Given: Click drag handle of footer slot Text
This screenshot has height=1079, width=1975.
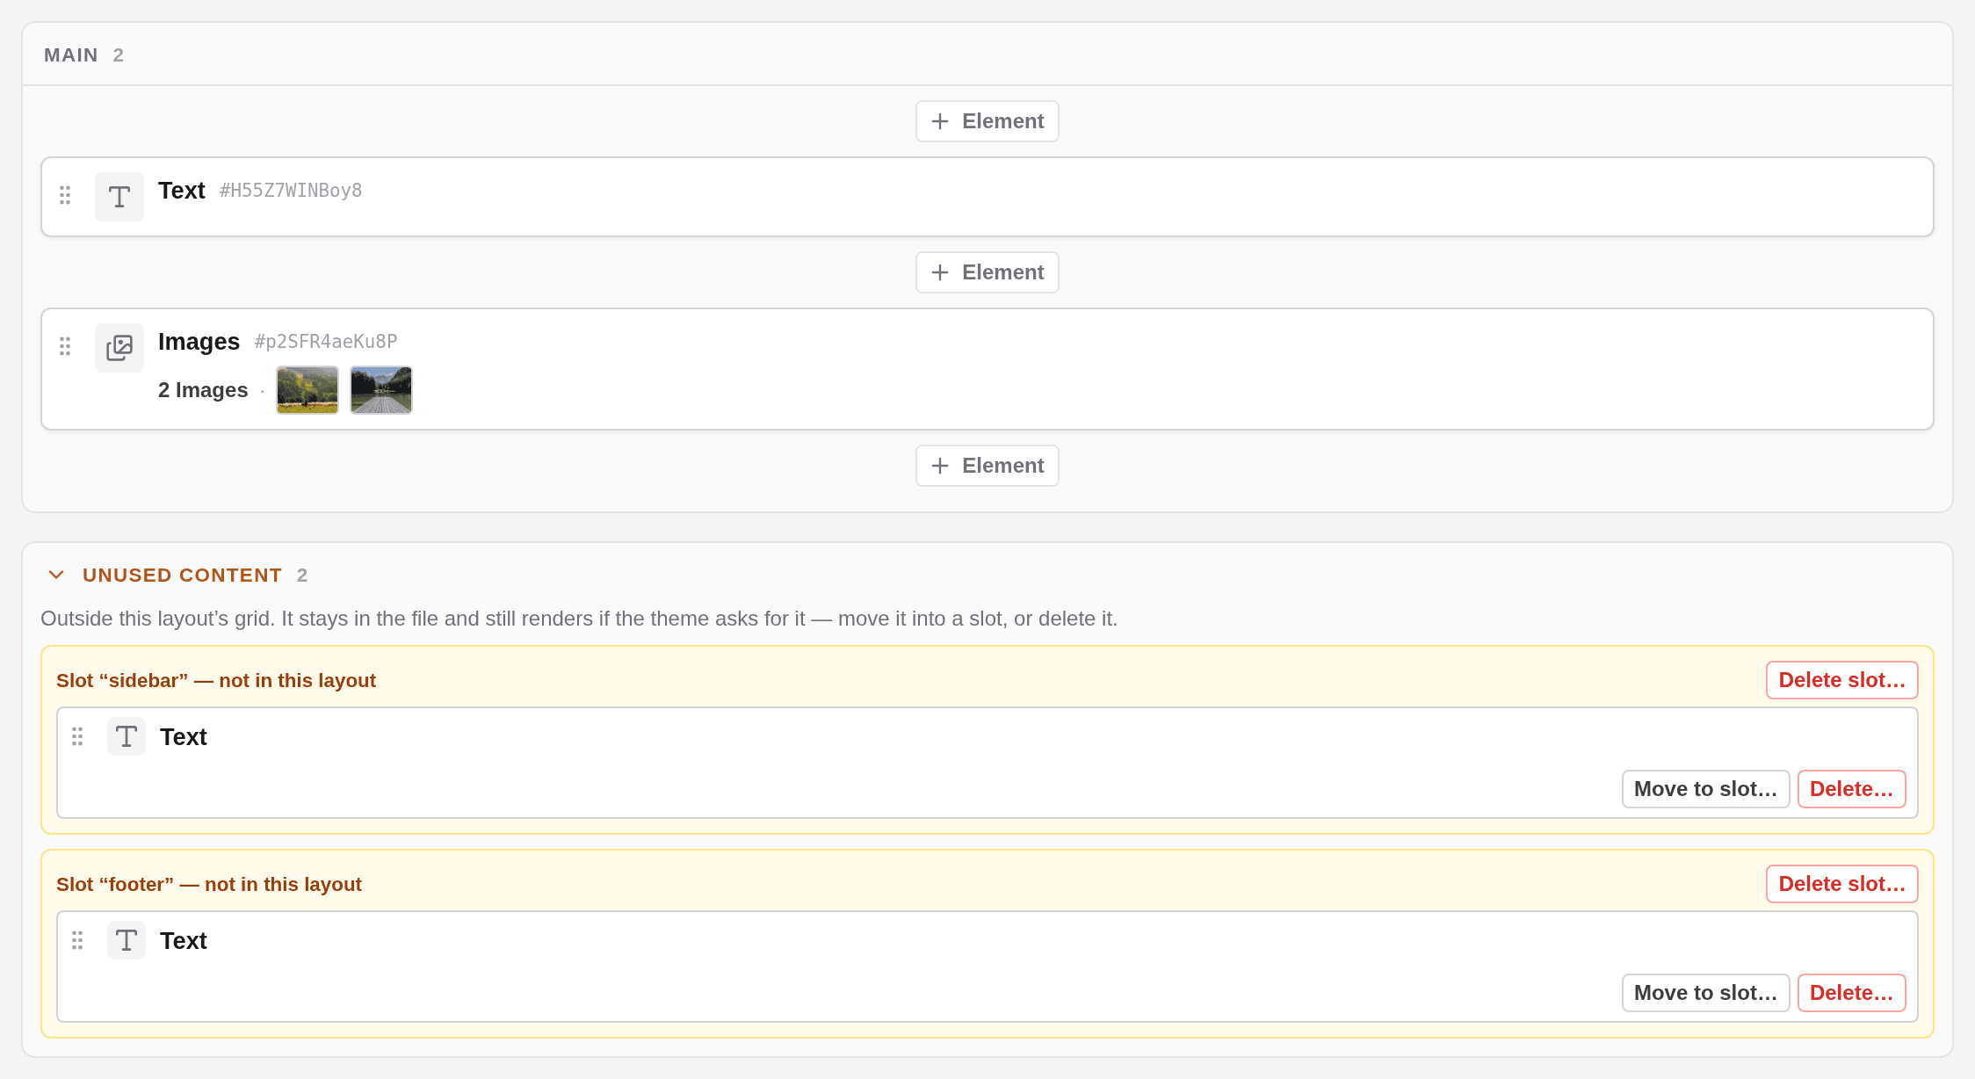Looking at the screenshot, I should (x=77, y=940).
